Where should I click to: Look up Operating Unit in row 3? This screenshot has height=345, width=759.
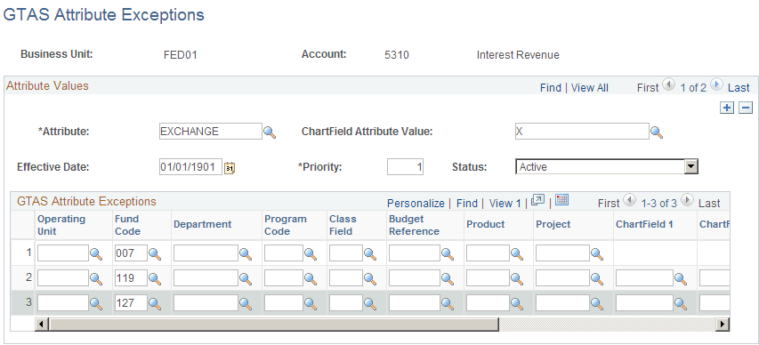(96, 304)
